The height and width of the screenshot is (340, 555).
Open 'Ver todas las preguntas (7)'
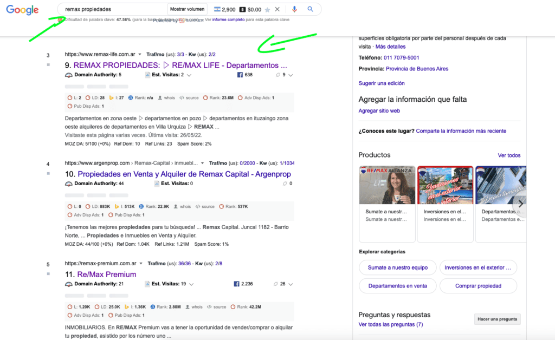click(391, 324)
